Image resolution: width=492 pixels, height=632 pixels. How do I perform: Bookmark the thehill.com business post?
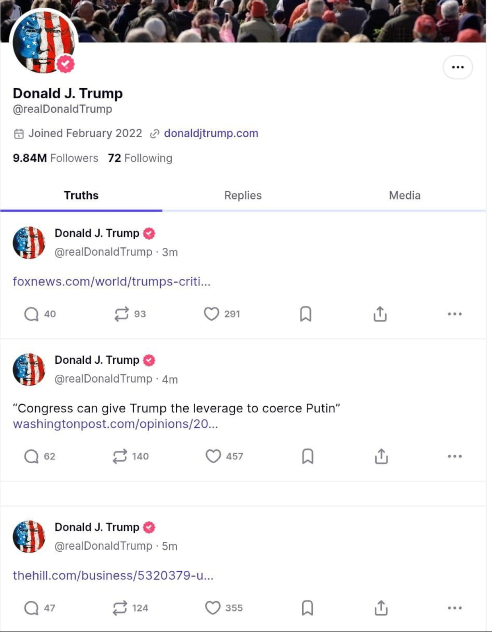(x=307, y=608)
